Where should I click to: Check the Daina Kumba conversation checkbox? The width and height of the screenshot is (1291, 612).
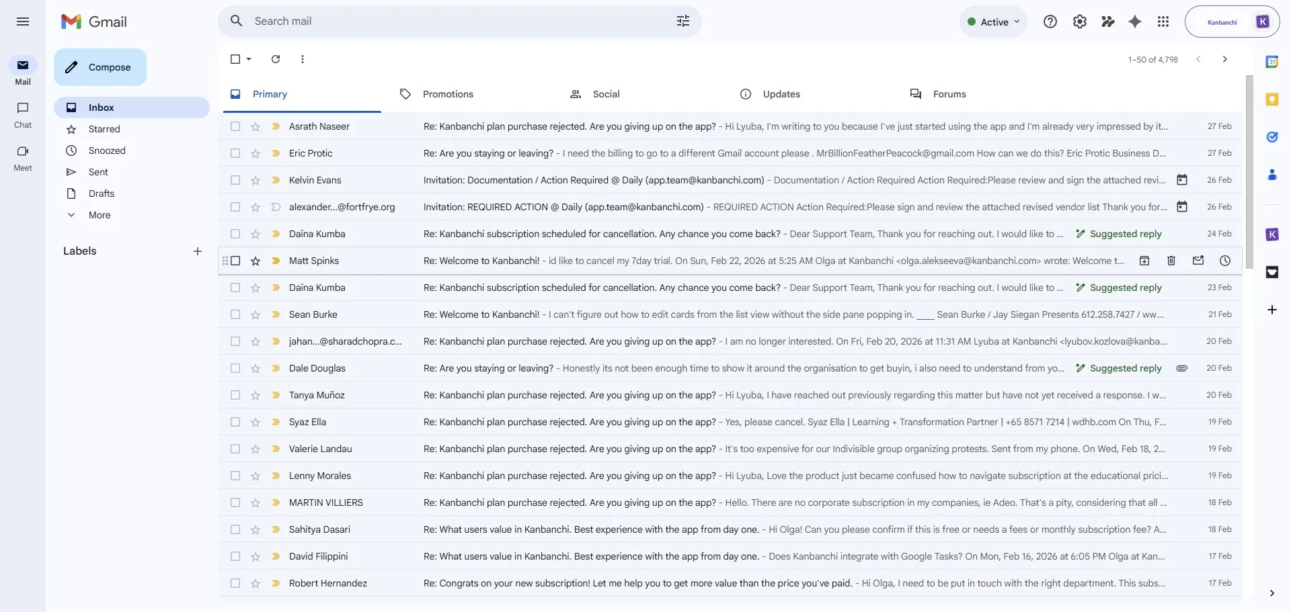[x=235, y=234]
